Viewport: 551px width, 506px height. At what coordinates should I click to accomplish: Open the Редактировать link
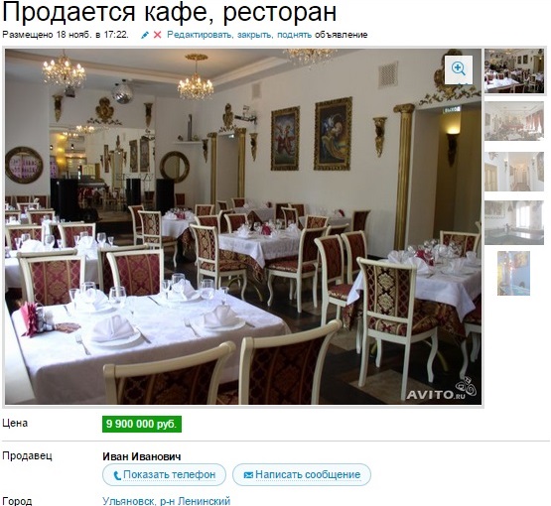[200, 35]
